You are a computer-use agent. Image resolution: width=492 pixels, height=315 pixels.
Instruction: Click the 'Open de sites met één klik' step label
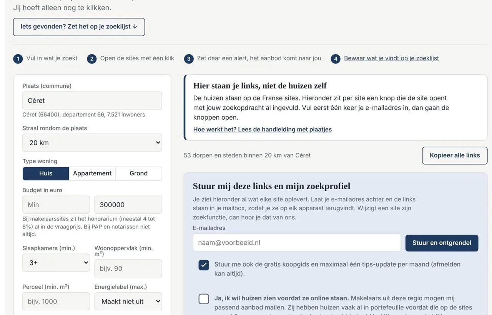pos(137,58)
